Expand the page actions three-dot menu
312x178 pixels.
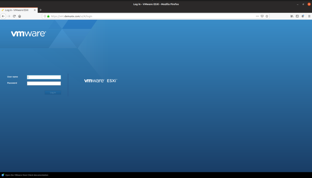pos(257,16)
